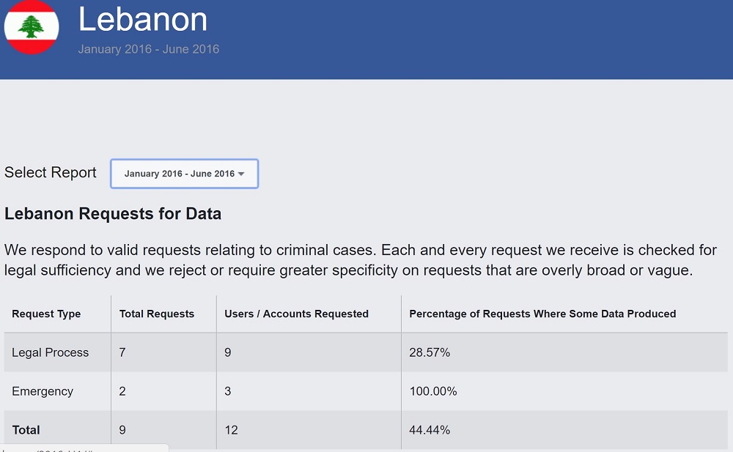Click the bold Total row label
Screen dimensions: 733x452
pos(26,430)
